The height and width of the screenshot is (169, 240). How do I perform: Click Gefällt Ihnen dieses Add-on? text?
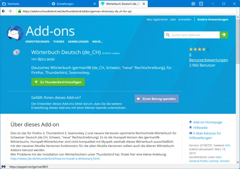pos(56,97)
